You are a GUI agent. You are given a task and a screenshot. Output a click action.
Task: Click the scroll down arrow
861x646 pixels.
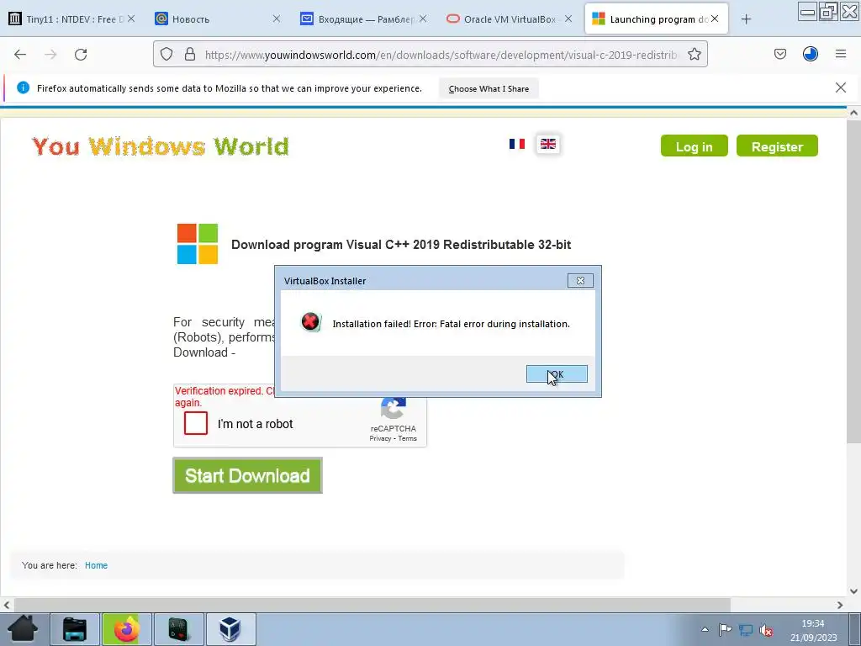pyautogui.click(x=853, y=591)
